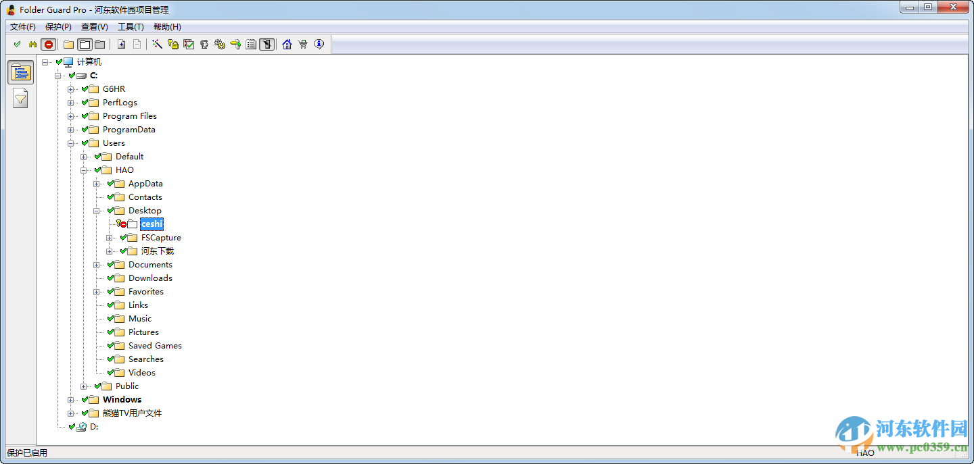Select the Downloads folder
Image resolution: width=974 pixels, height=464 pixels.
point(150,278)
